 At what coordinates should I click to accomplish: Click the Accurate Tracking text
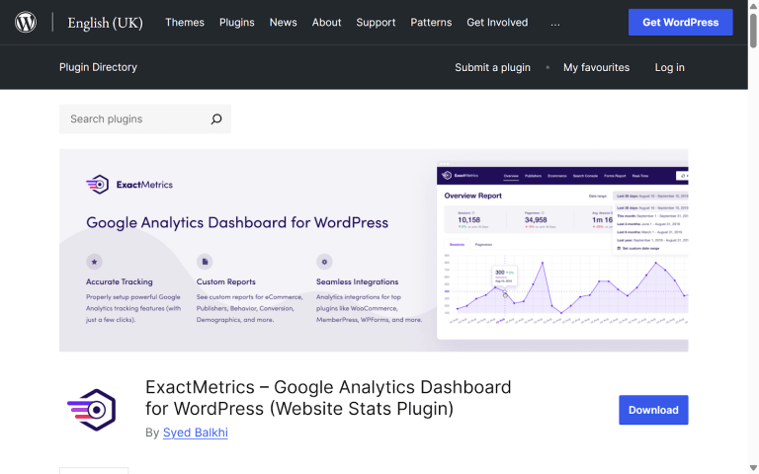[119, 281]
